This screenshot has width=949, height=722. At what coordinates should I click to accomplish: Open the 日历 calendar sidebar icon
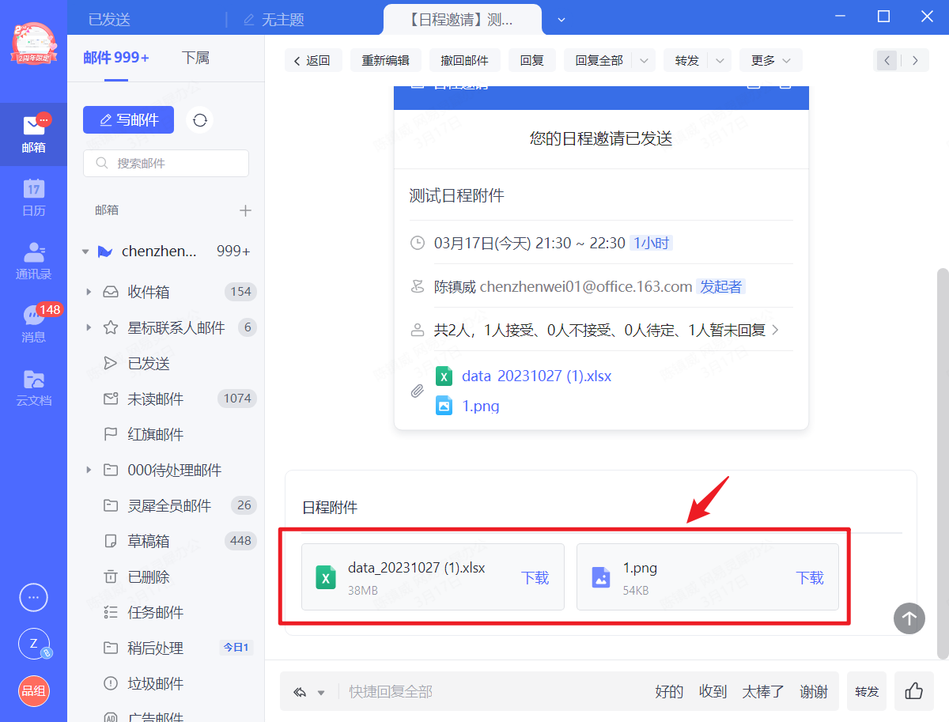click(33, 198)
